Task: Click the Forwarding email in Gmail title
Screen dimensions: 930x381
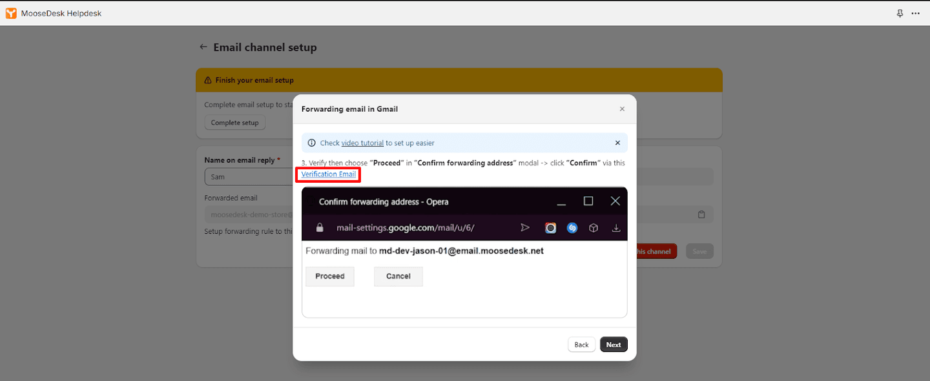Action: point(349,109)
